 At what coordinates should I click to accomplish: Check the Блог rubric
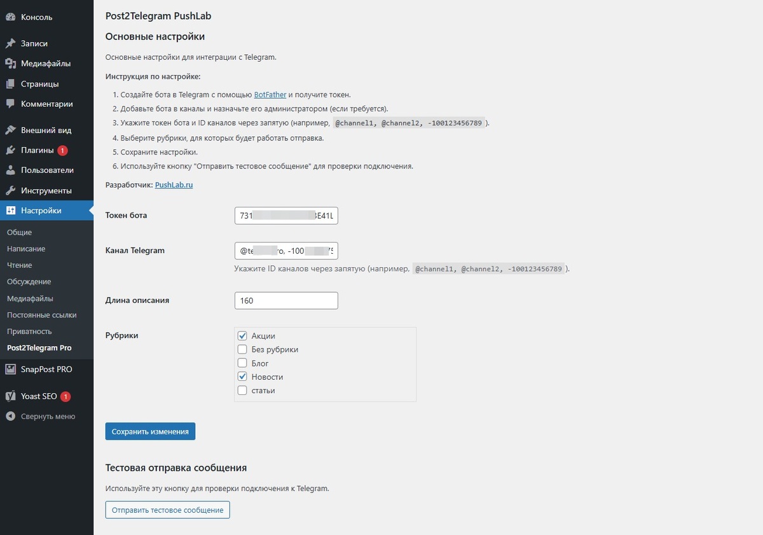[242, 363]
